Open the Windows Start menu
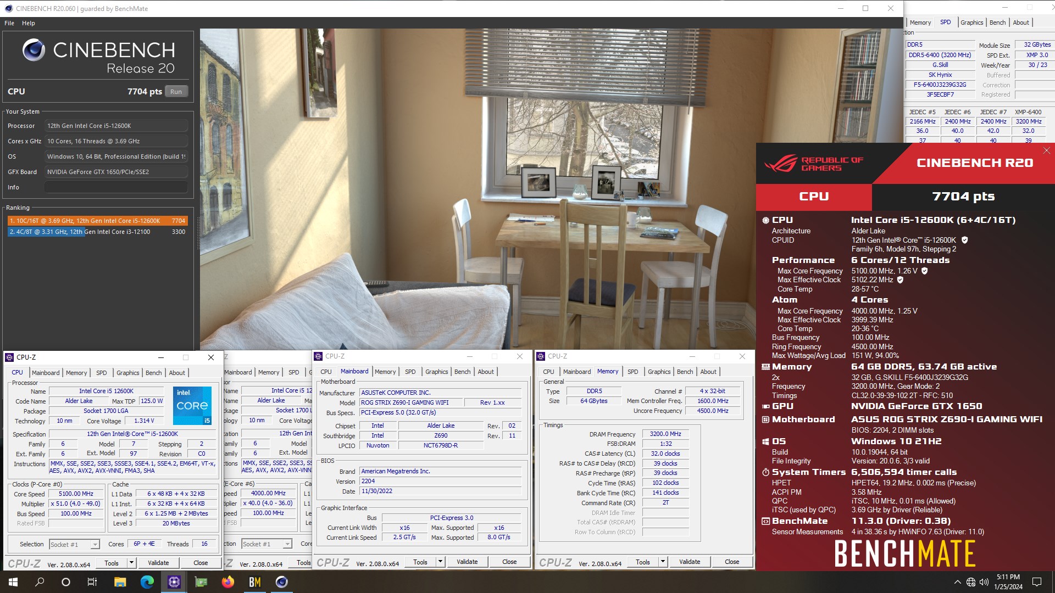The width and height of the screenshot is (1055, 593). pos(13,582)
